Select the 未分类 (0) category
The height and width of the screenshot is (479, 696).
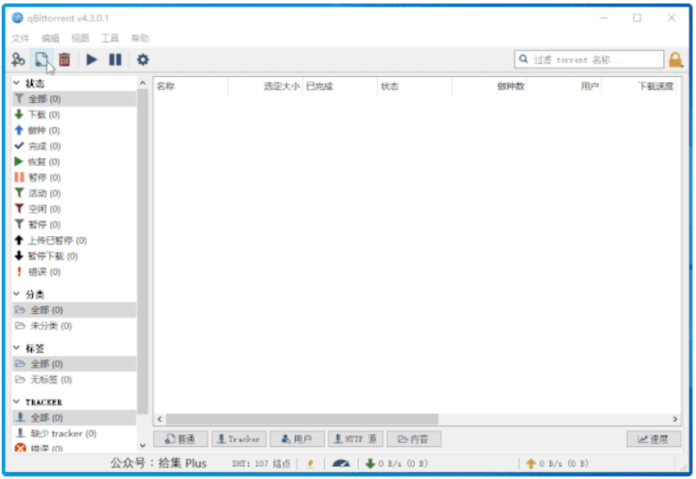pyautogui.click(x=74, y=326)
